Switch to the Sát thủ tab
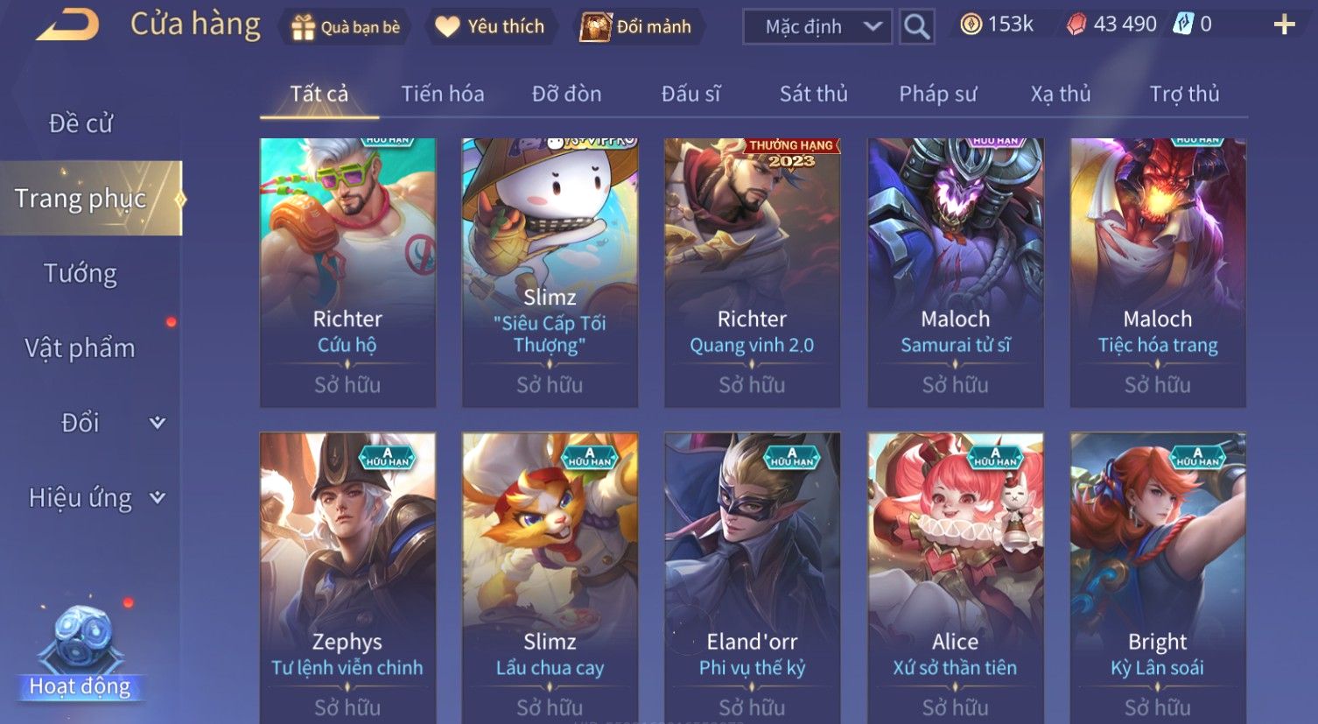Image resolution: width=1318 pixels, height=724 pixels. point(814,94)
